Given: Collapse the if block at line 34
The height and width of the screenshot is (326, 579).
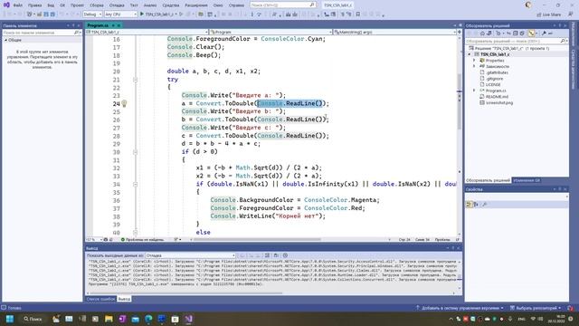Looking at the screenshot, I should 135,184.
